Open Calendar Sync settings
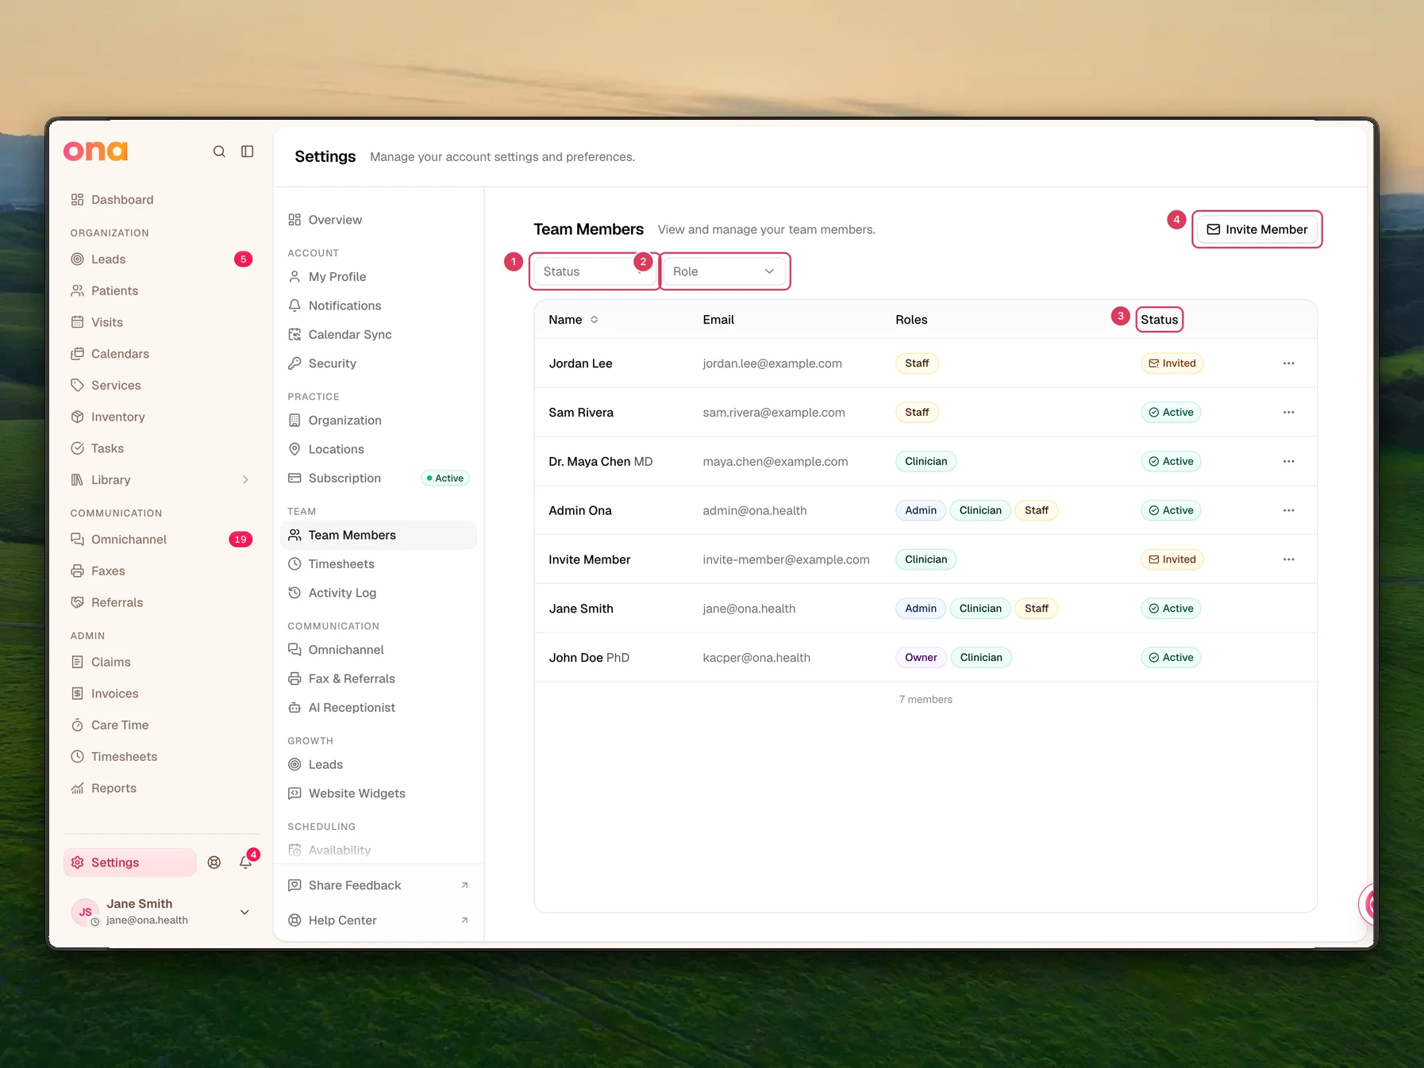 point(350,335)
